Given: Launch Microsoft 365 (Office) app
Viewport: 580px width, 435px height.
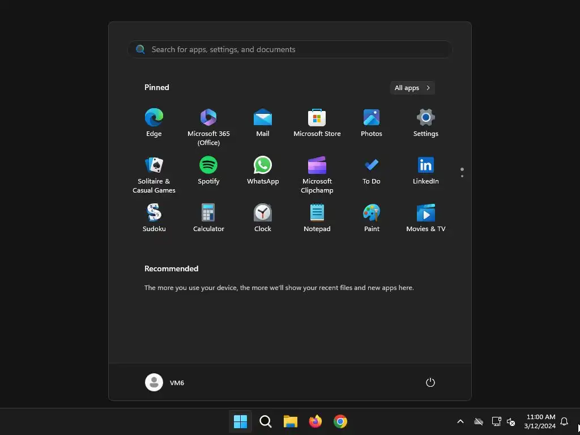Looking at the screenshot, I should pyautogui.click(x=208, y=127).
